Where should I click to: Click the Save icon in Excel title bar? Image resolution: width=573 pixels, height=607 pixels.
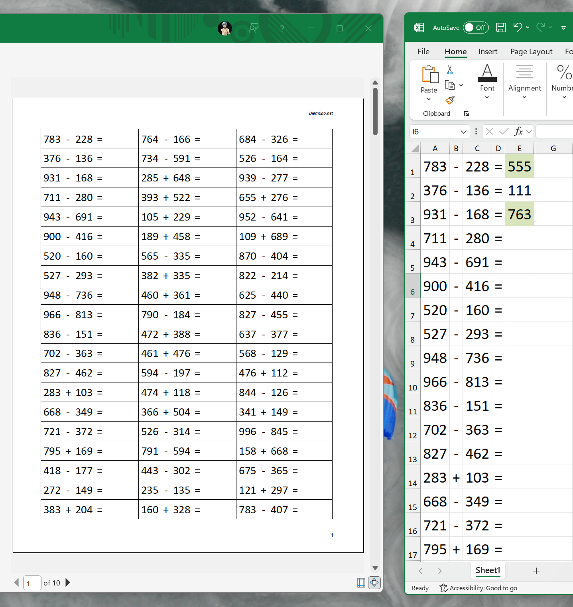[x=501, y=28]
